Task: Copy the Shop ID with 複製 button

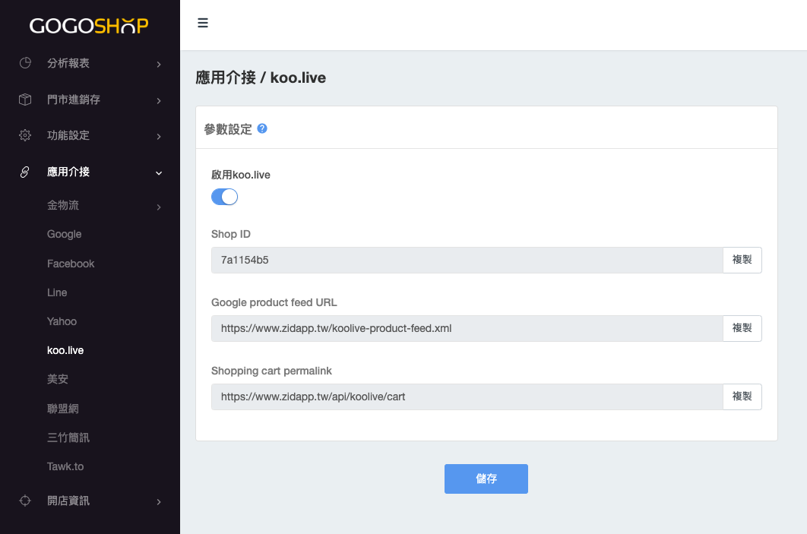Action: [x=742, y=260]
